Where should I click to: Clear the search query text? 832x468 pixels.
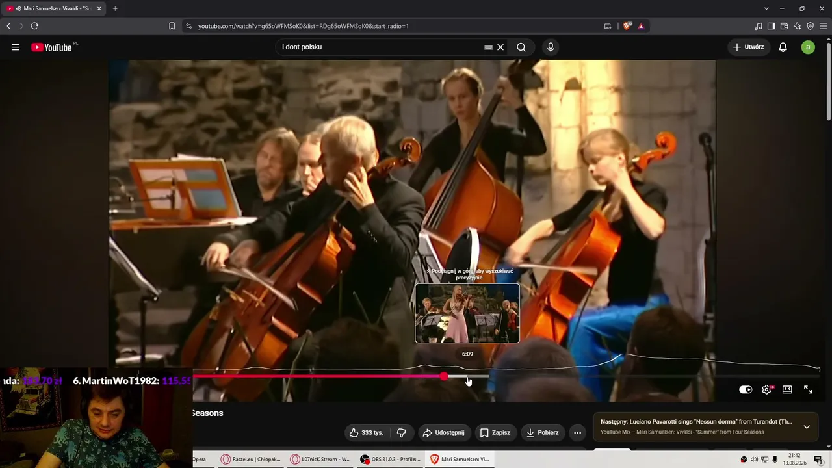coord(500,47)
